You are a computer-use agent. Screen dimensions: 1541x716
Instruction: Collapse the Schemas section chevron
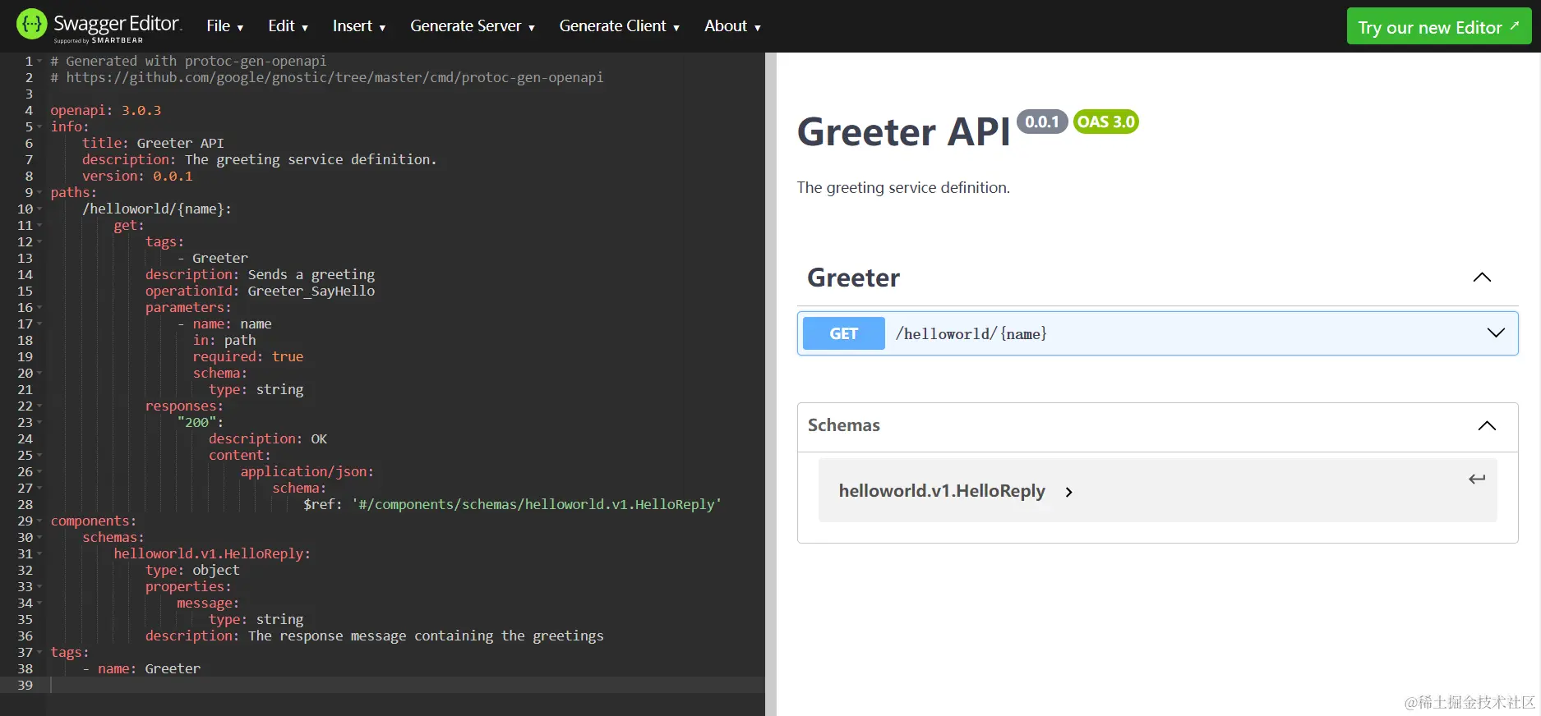[x=1487, y=425]
